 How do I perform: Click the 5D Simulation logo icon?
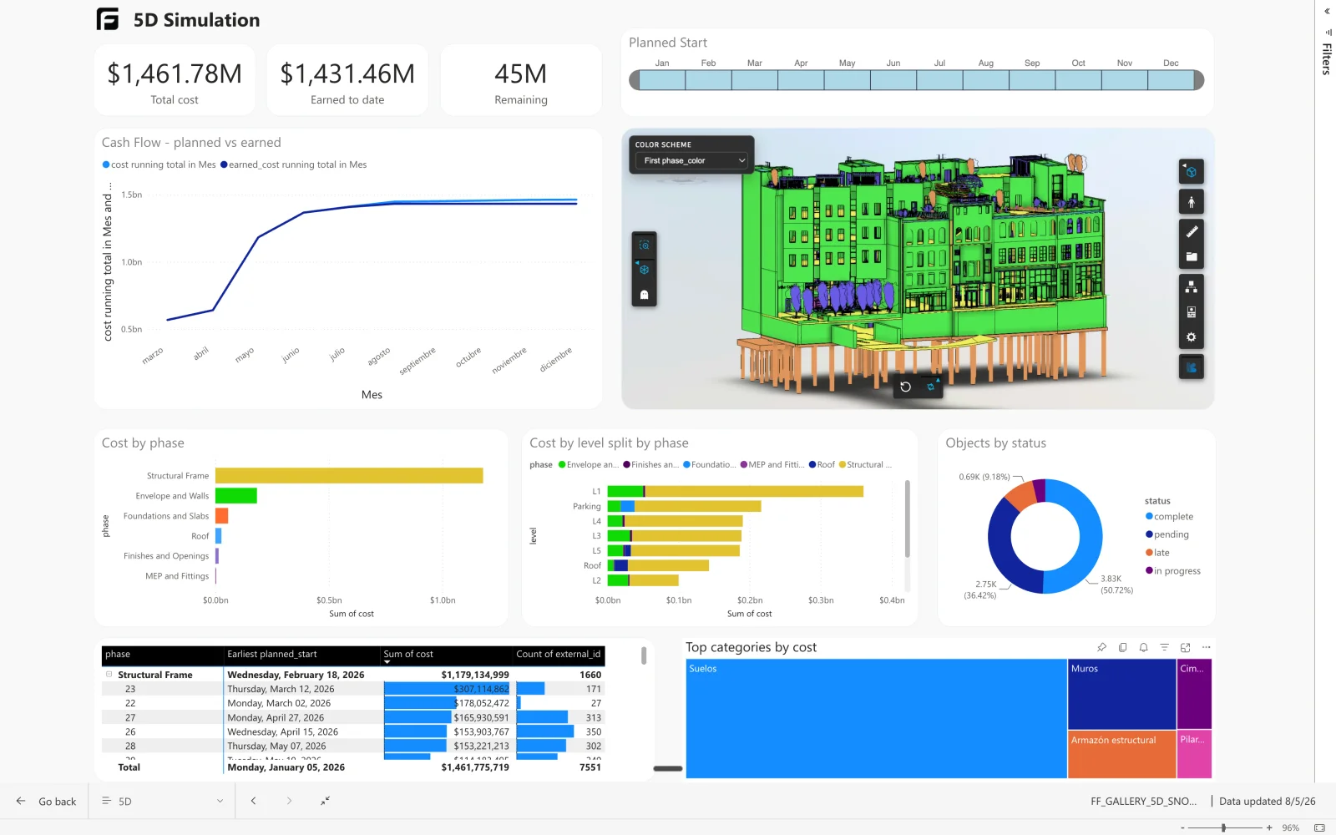(x=108, y=19)
